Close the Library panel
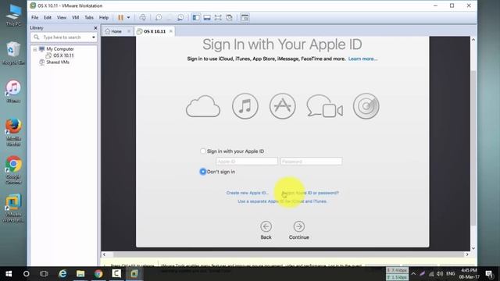 95,28
